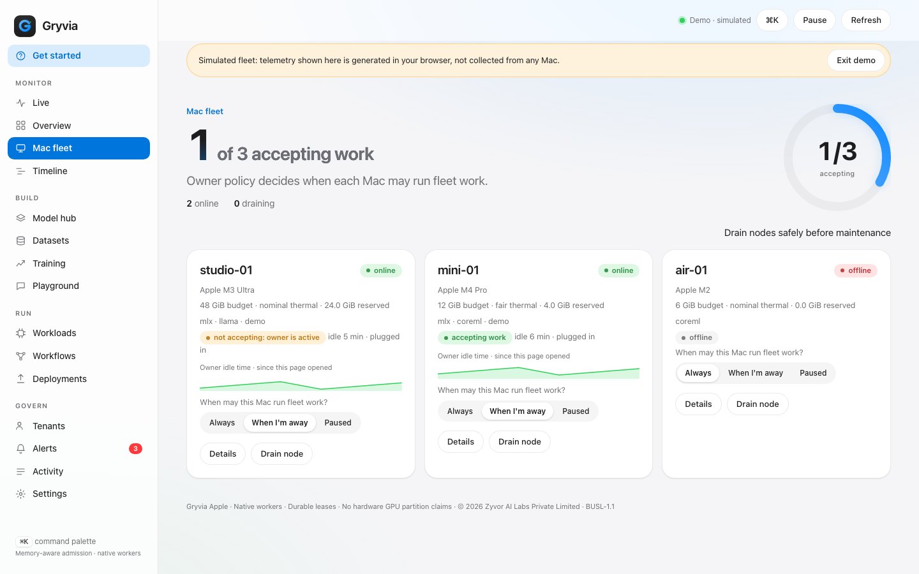The width and height of the screenshot is (919, 574).
Task: Click the 'not accepting: owner is active' pill
Action: pos(262,337)
